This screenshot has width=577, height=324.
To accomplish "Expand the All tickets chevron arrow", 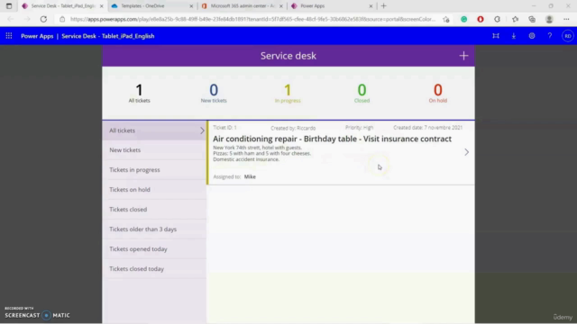I will click(x=202, y=130).
